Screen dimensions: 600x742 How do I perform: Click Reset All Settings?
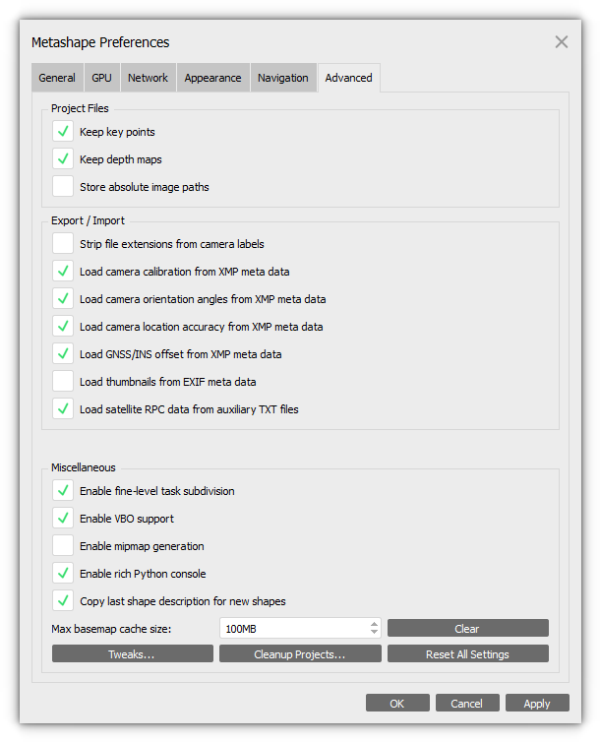coord(468,653)
